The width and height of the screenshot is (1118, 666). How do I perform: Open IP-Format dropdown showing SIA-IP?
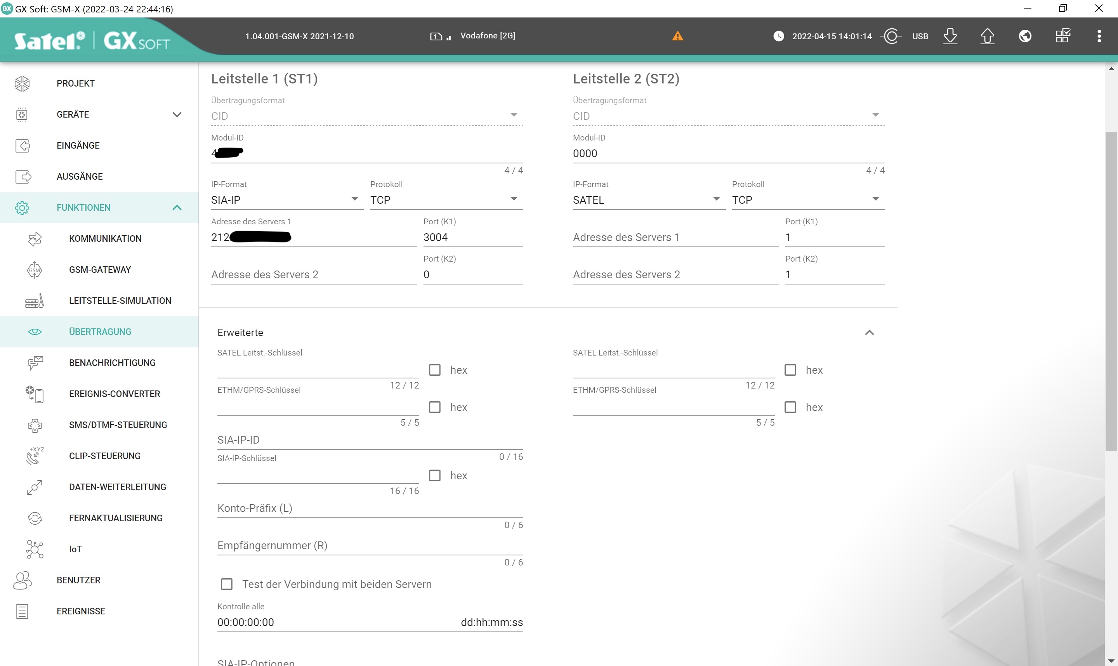click(x=286, y=200)
